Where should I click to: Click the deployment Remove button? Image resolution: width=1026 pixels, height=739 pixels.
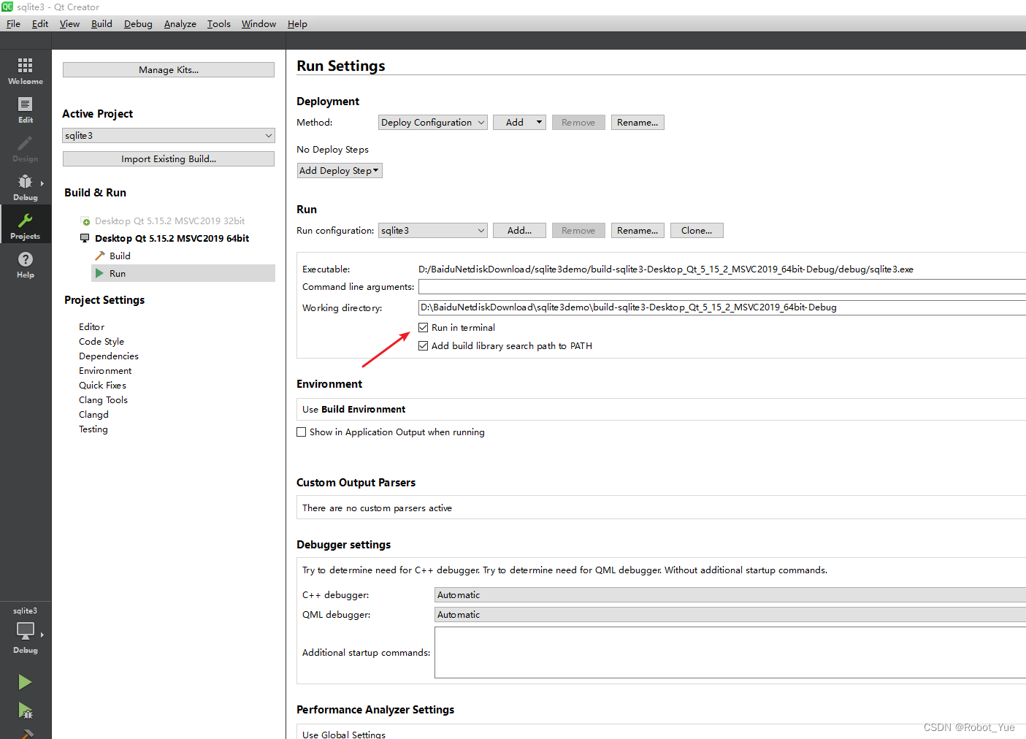pos(578,122)
